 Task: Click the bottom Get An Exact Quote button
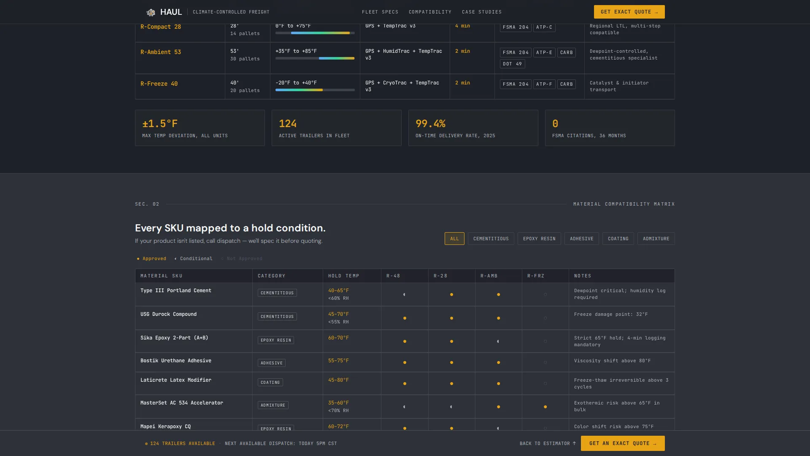623,443
